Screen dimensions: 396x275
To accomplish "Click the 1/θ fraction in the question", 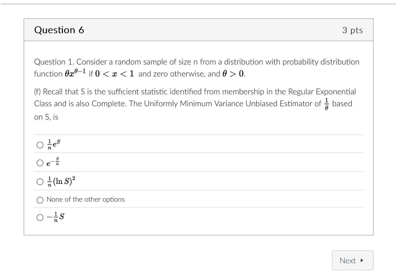I will (327, 104).
